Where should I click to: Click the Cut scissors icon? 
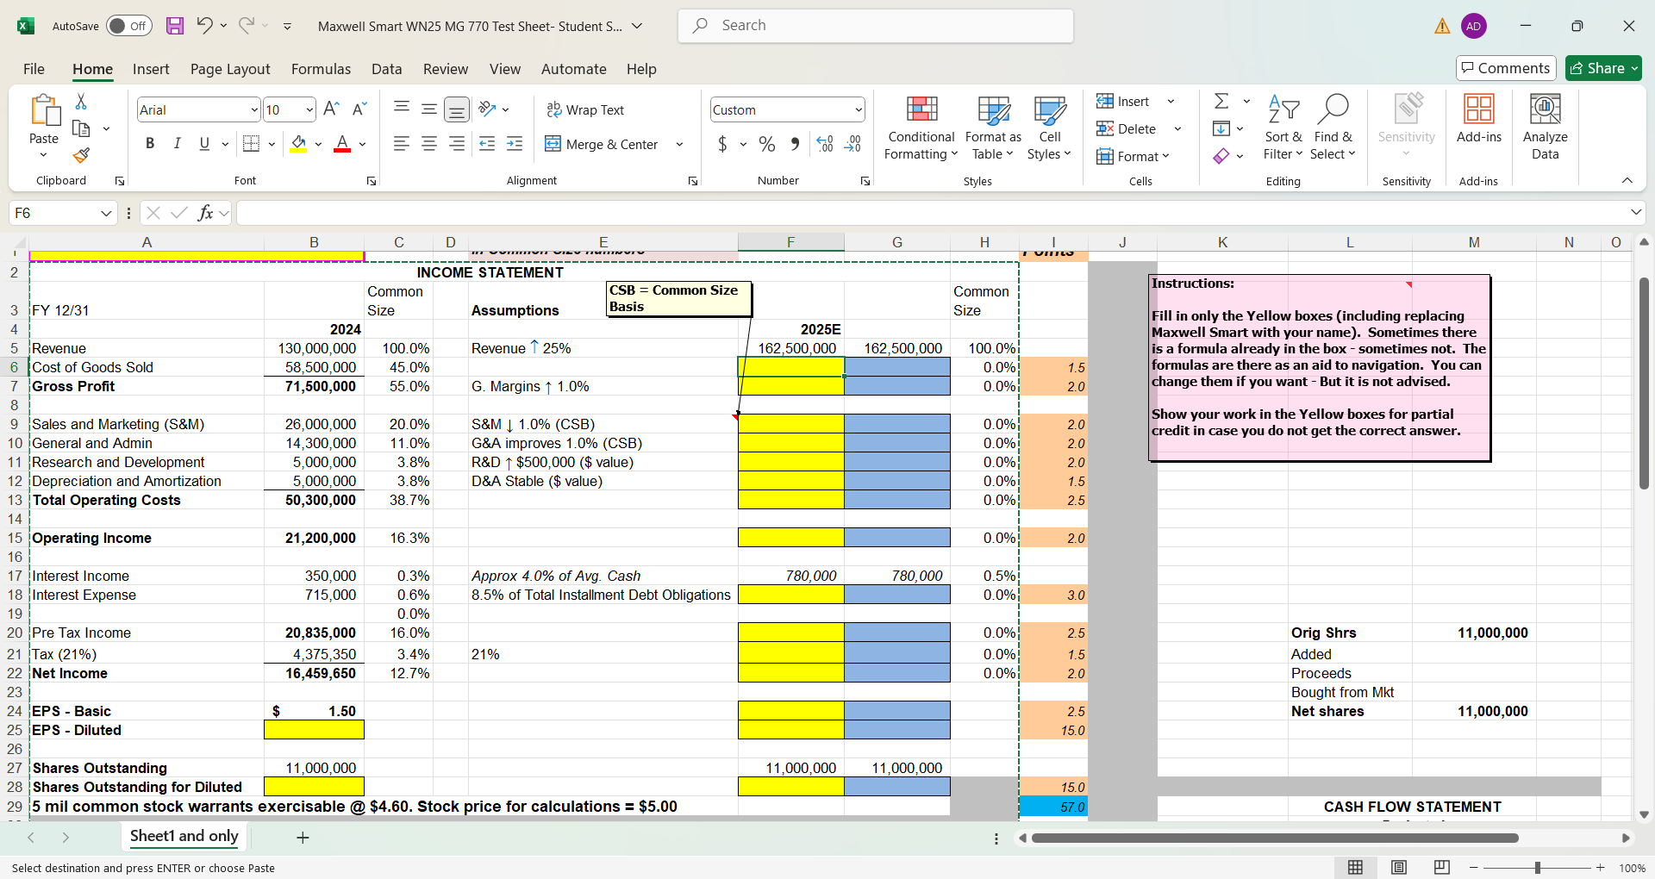point(81,102)
